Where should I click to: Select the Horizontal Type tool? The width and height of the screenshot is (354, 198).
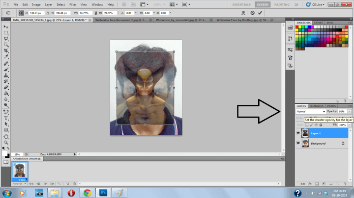pyautogui.click(x=6, y=118)
